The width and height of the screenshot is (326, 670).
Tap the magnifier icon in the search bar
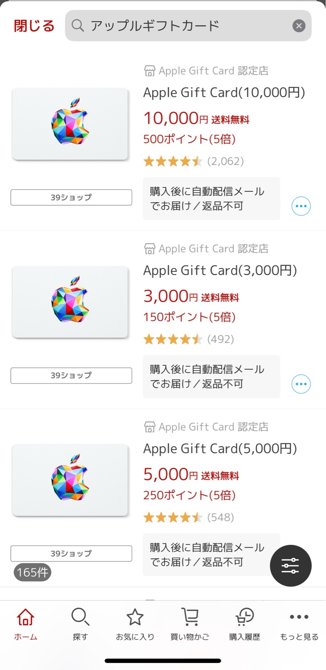click(78, 26)
